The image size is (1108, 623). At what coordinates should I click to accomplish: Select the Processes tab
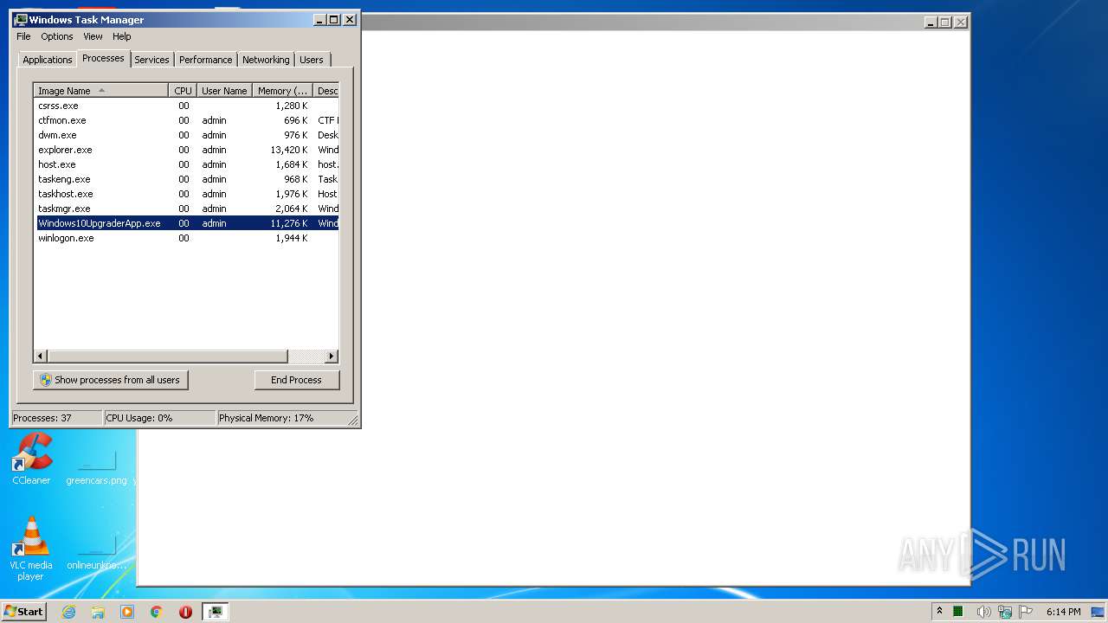point(103,58)
